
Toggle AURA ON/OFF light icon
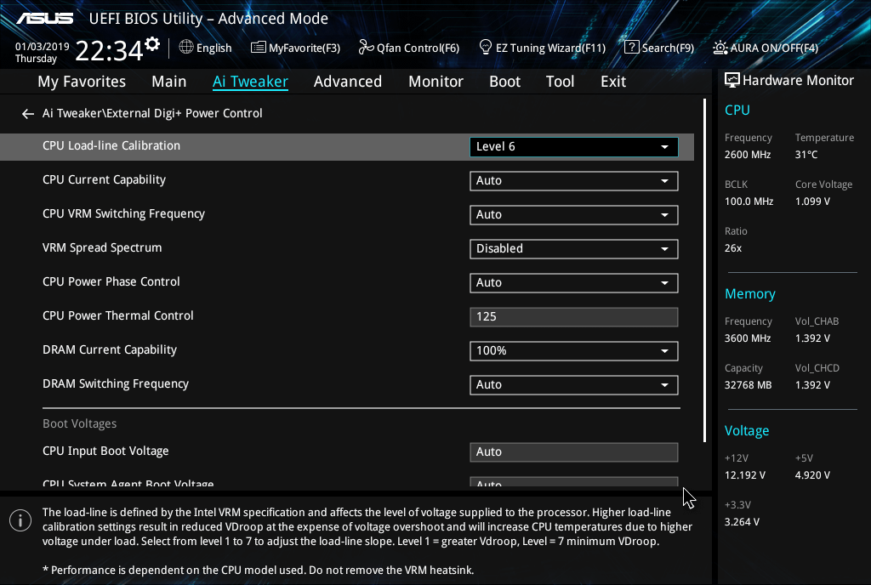(x=720, y=48)
